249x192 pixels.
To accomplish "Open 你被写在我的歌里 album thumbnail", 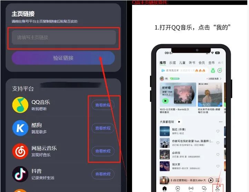I will (x=165, y=143).
